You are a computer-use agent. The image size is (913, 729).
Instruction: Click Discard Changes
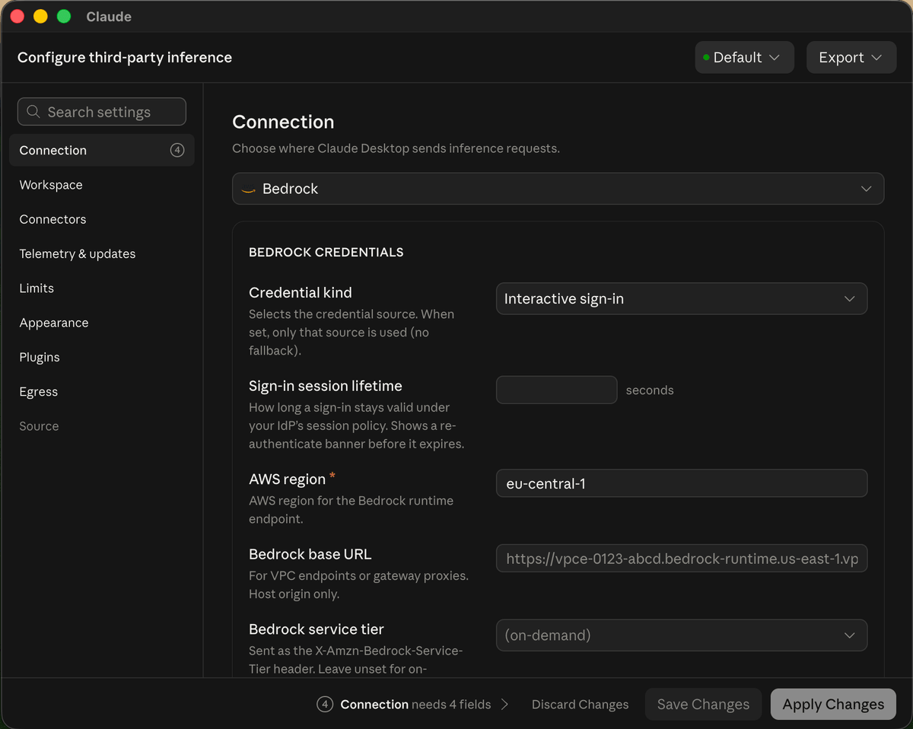580,705
